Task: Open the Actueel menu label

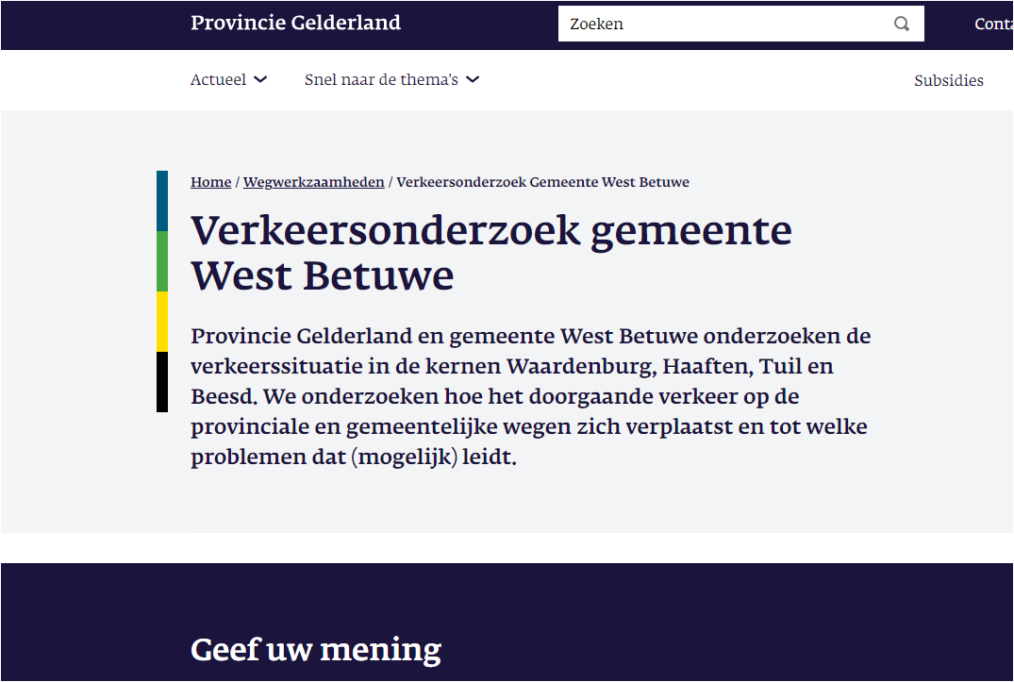Action: [x=218, y=79]
